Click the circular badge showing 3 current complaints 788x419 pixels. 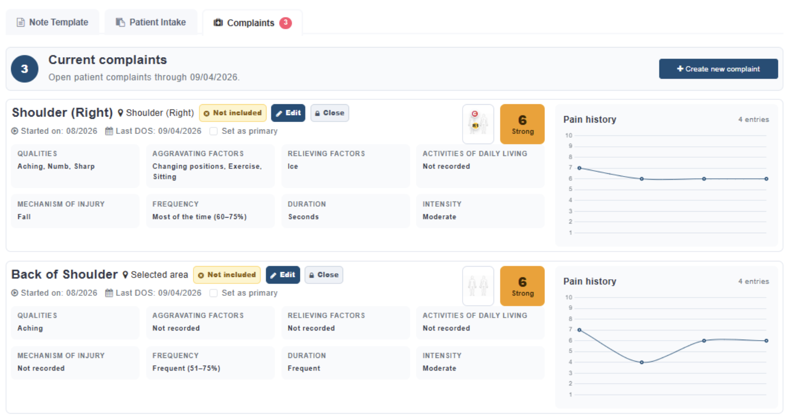[24, 69]
